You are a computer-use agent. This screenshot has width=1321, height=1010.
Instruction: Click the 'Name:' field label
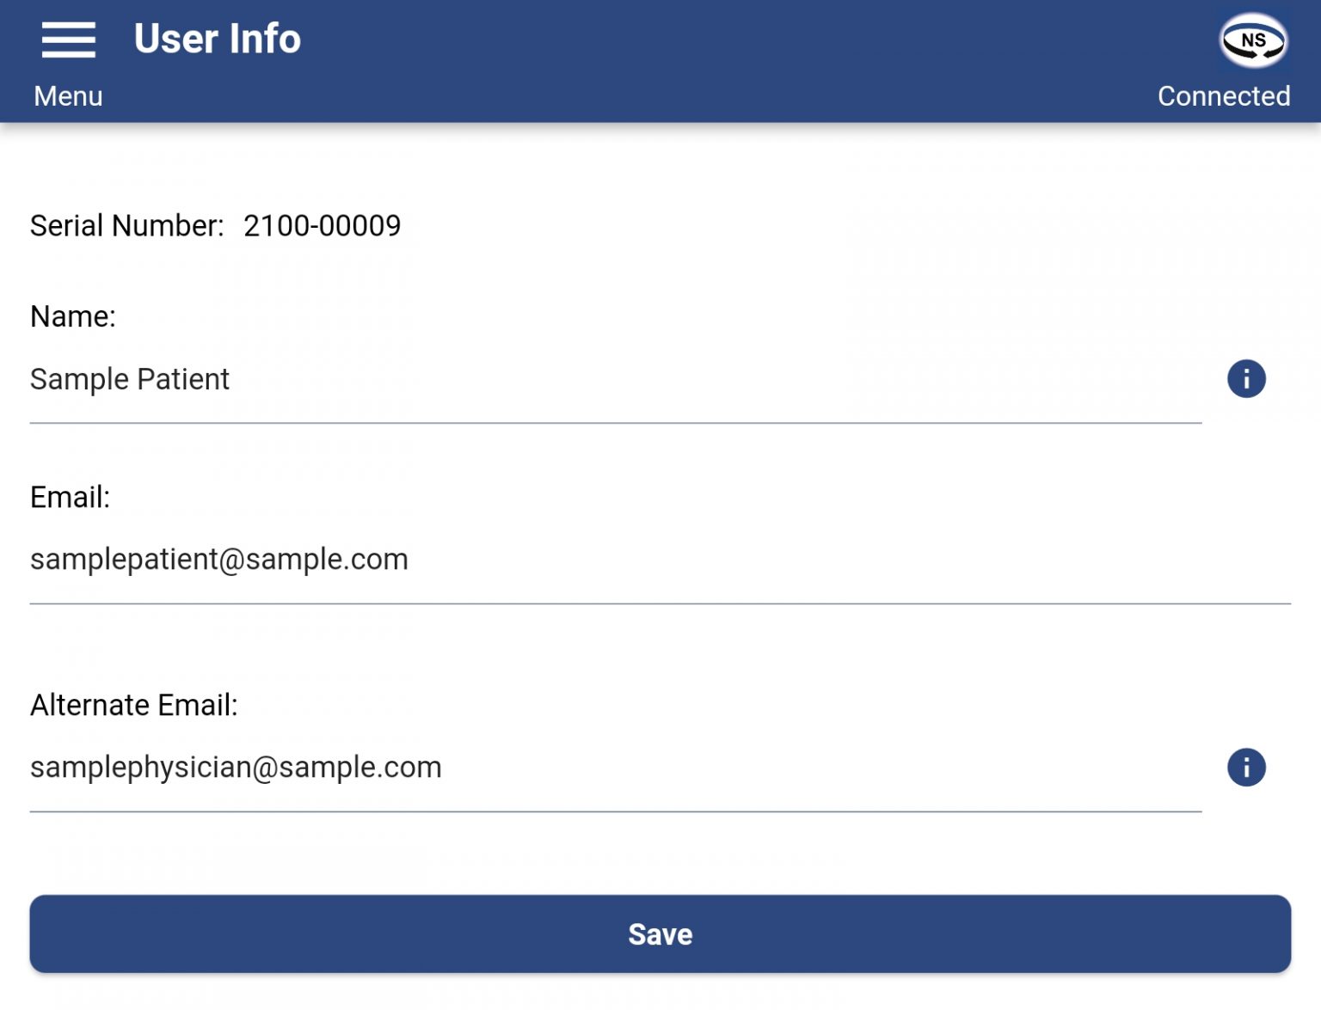tap(72, 317)
